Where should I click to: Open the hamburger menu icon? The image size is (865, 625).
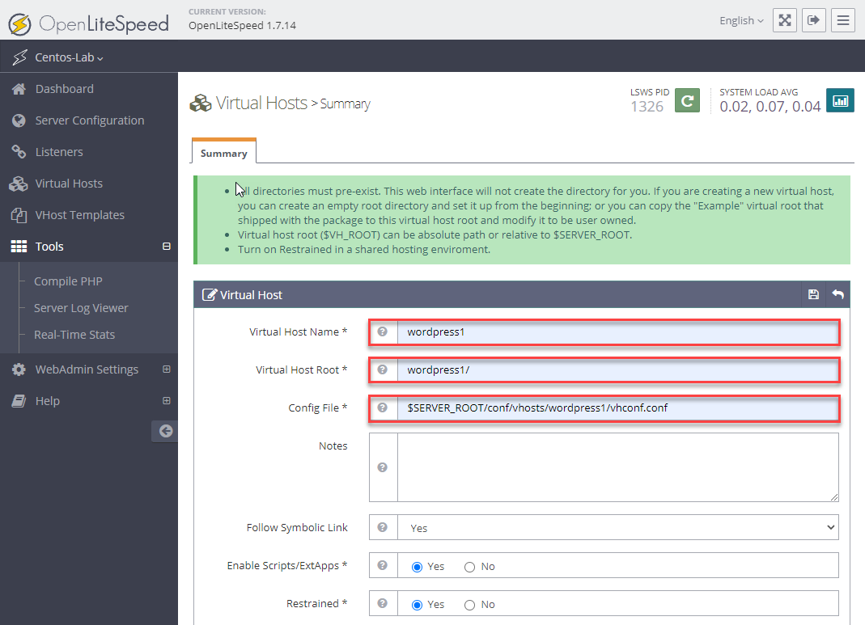(x=843, y=20)
